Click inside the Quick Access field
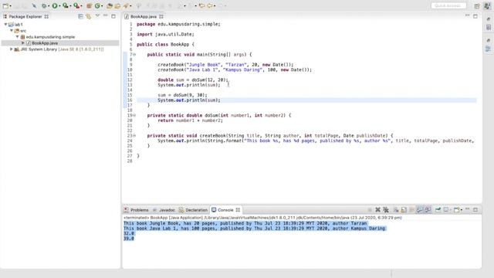 [448, 5]
